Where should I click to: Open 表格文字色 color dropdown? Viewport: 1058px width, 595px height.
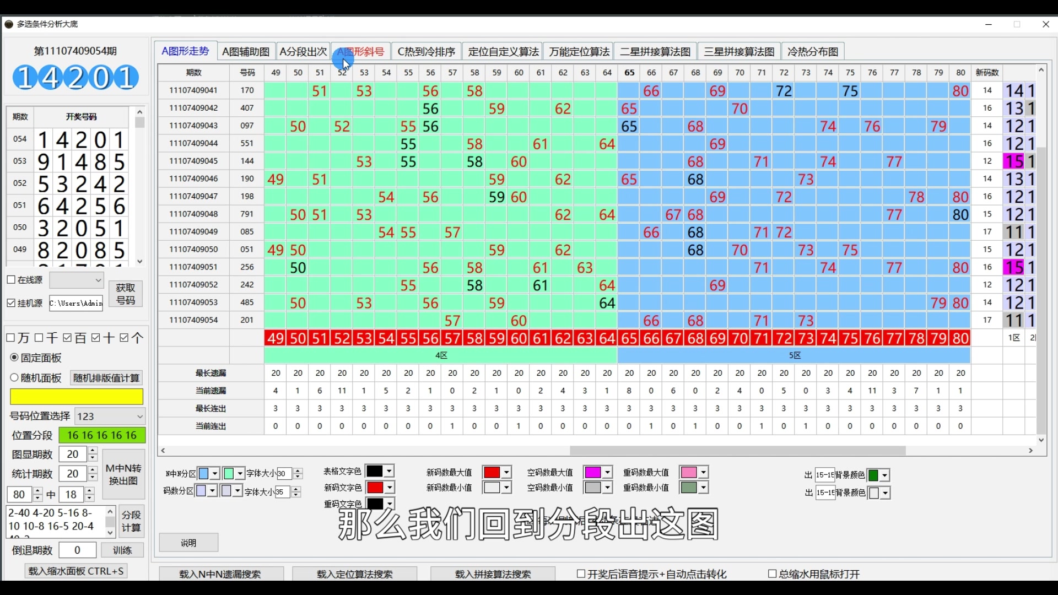389,471
